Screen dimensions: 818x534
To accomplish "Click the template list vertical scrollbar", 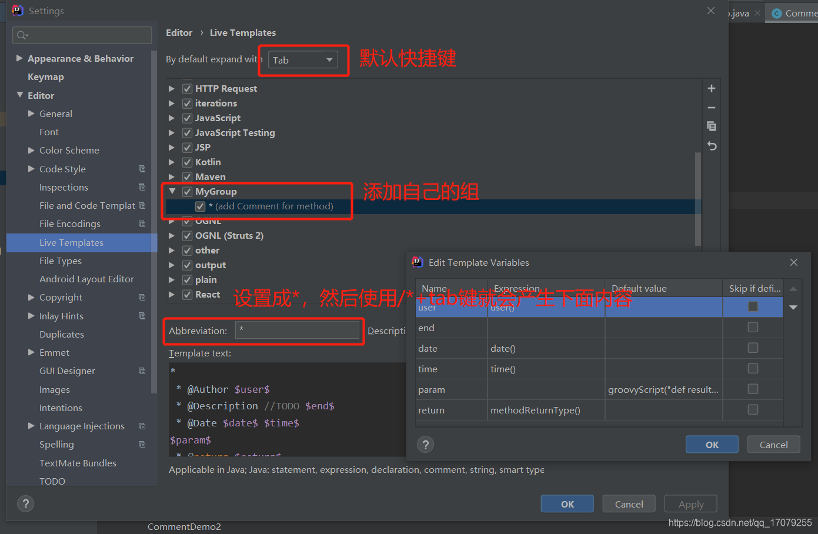I will 698,199.
